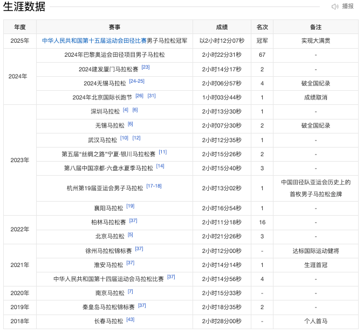
Task: Open reference [26] beside 2024年北京国际长跑节
Action: point(139,95)
